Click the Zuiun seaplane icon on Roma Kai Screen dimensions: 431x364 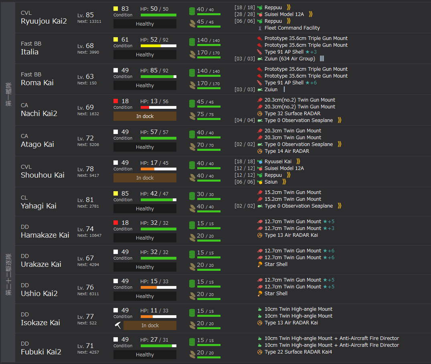pyautogui.click(x=260, y=90)
